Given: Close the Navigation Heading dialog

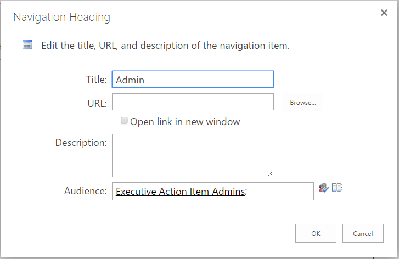Looking at the screenshot, I should click(384, 13).
